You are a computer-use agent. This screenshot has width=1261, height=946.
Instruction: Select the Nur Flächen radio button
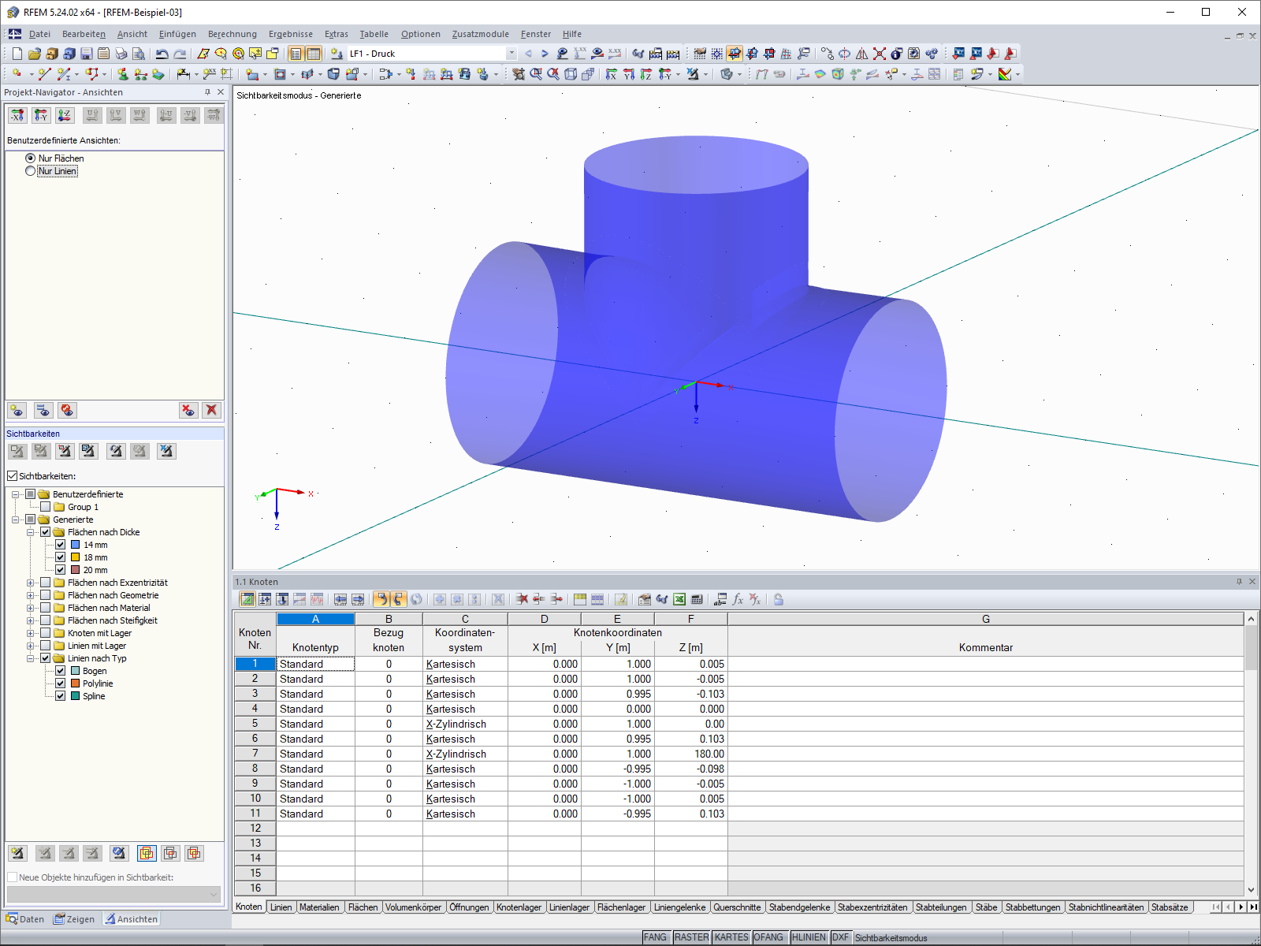[x=31, y=158]
